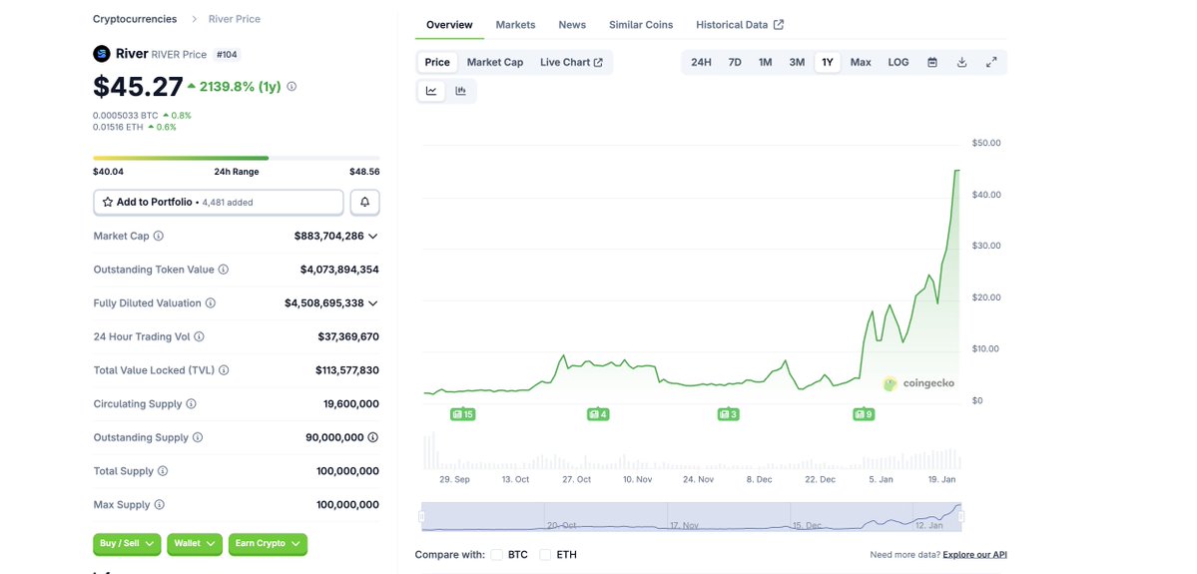Expand chart to fullscreen
Image resolution: width=1197 pixels, height=574 pixels.
991,62
